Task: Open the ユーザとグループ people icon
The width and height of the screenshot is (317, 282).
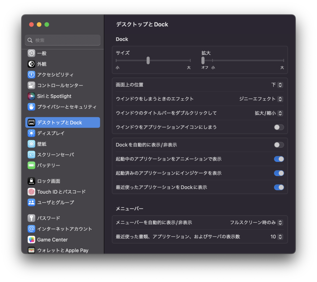Action: click(31, 202)
